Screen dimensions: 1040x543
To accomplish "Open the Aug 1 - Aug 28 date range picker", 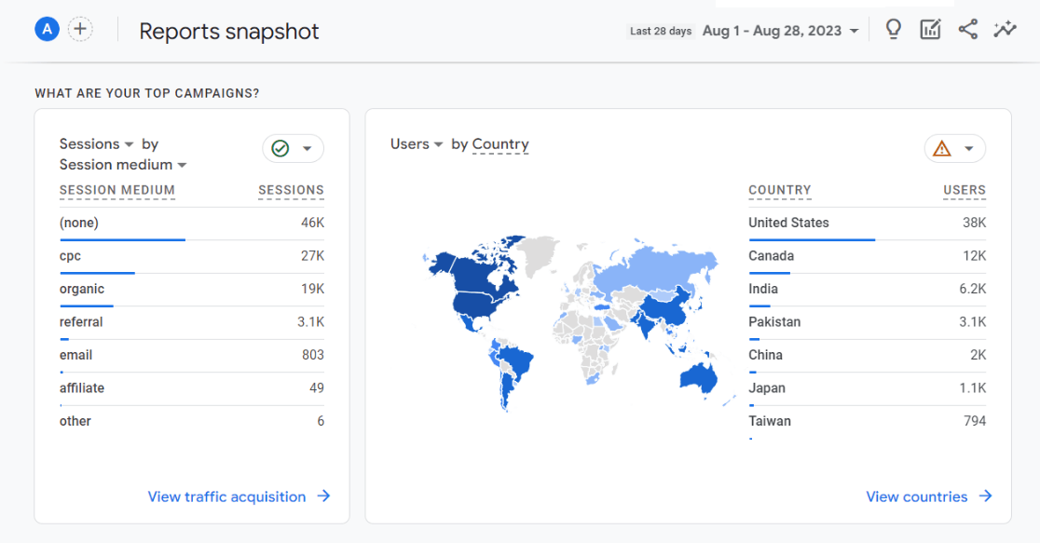I will click(x=781, y=29).
